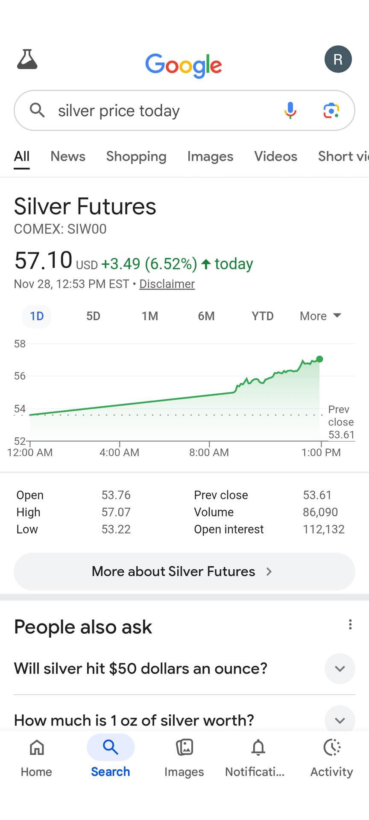Open Search Labs flask icon
The height and width of the screenshot is (820, 369).
coord(27,59)
